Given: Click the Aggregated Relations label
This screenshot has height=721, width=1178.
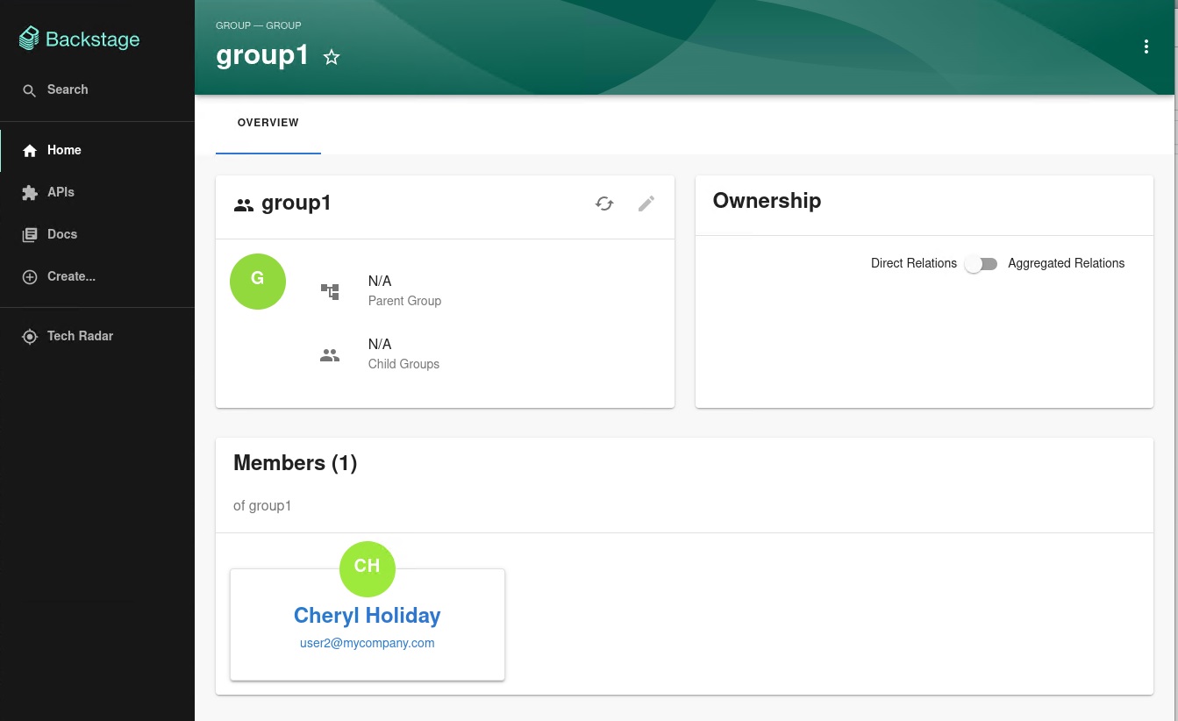Looking at the screenshot, I should pyautogui.click(x=1066, y=263).
